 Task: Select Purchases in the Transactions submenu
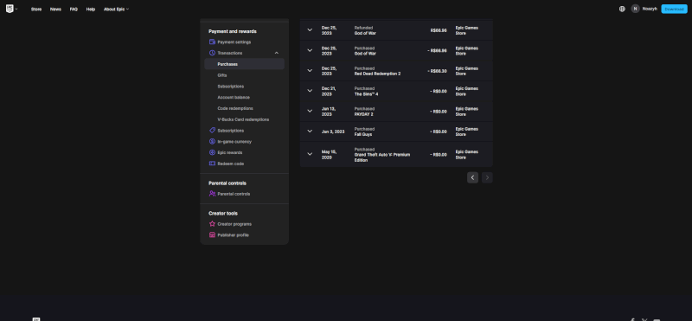244,64
